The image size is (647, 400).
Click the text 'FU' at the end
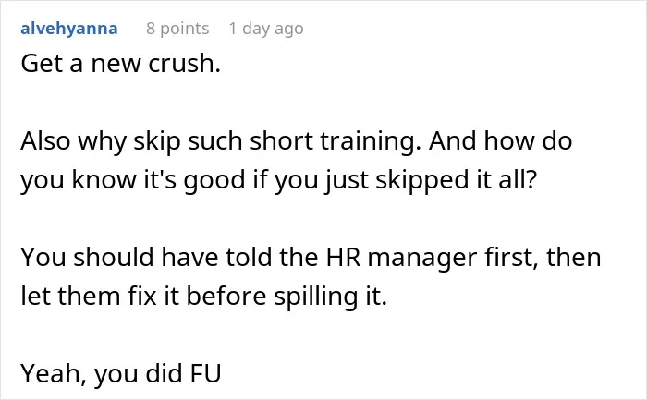[205, 373]
